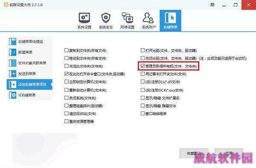Screen dimensions: 256x168
Task: Click the 添加右键菜单项目 plus icon
Action: point(12,84)
